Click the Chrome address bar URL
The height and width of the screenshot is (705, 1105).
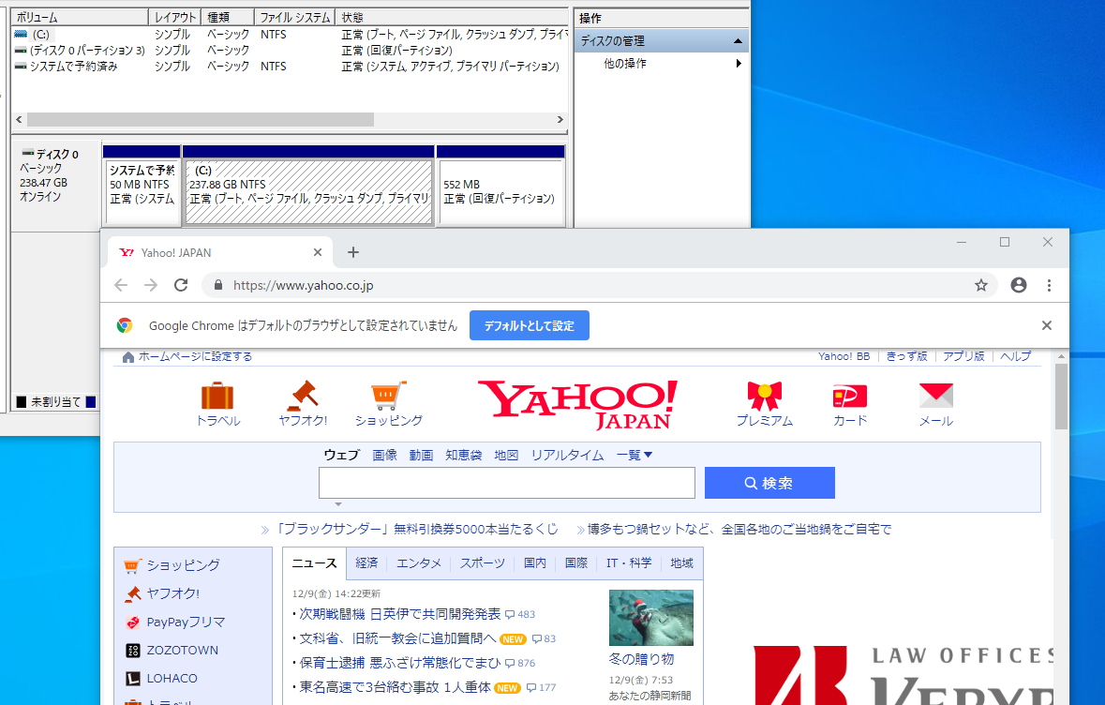pos(303,285)
